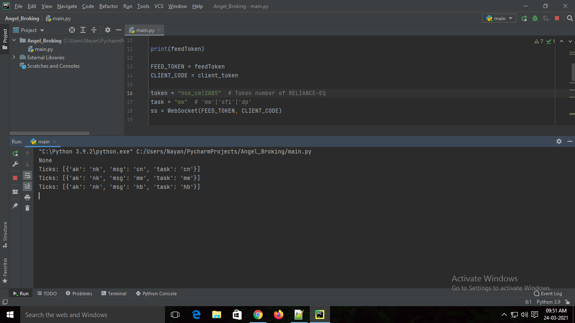575x323 pixels.
Task: Click the up stack trace arrow
Action: (27, 154)
